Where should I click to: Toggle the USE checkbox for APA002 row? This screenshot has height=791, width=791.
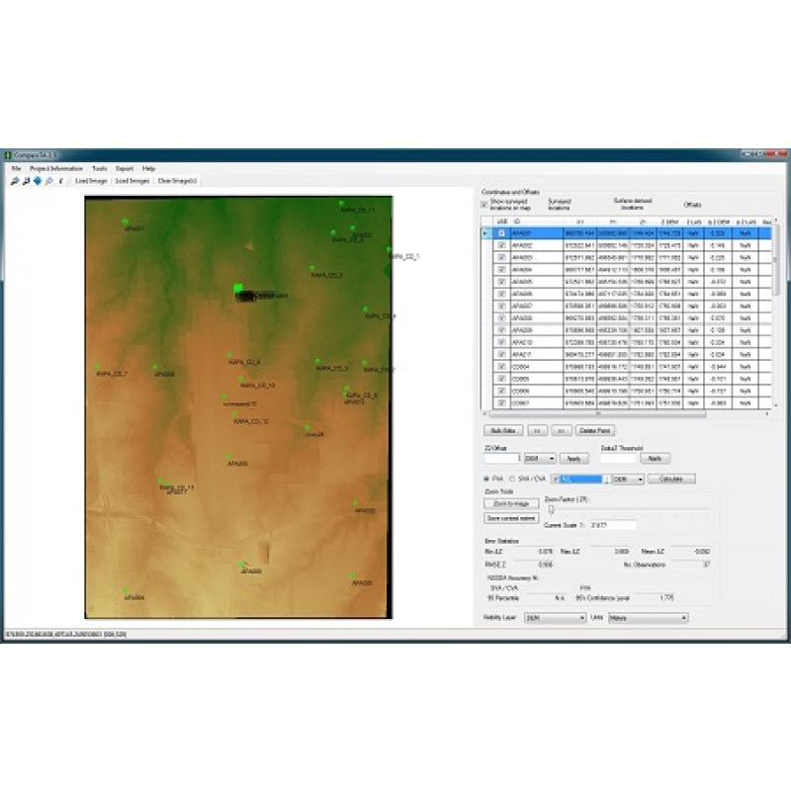click(502, 245)
